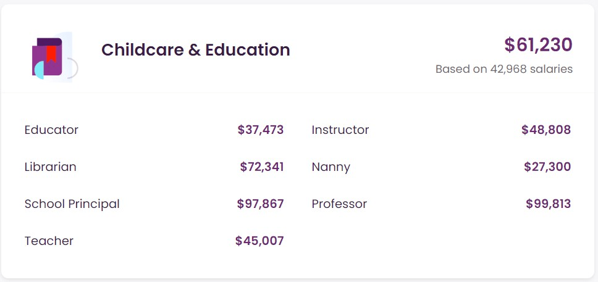Viewport: 598px width, 282px height.
Task: Click the Professor salary $99,813
Action: pyautogui.click(x=548, y=204)
